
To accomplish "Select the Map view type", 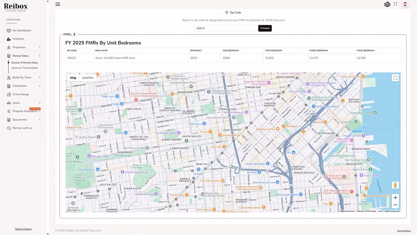I will pyautogui.click(x=73, y=78).
